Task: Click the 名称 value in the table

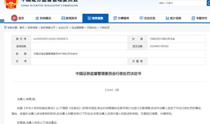Action: (x=55, y=54)
